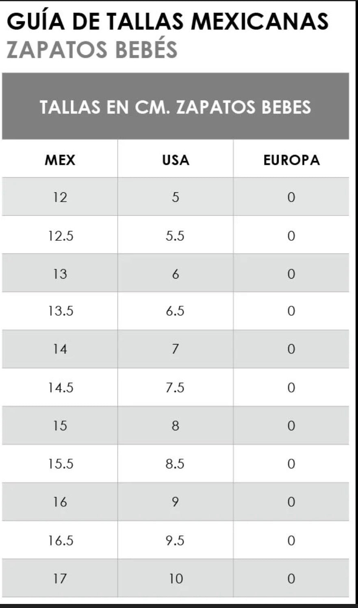Click the 'Zapatos Bebés' subtitle text
This screenshot has height=608, width=358.
click(92, 50)
